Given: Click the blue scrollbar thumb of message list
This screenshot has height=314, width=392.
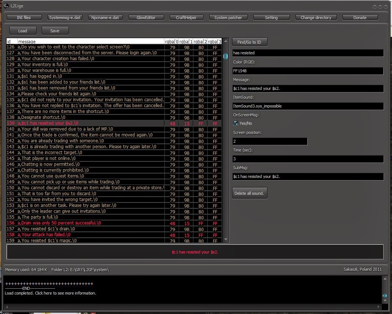Looking at the screenshot, I should tap(225, 56).
